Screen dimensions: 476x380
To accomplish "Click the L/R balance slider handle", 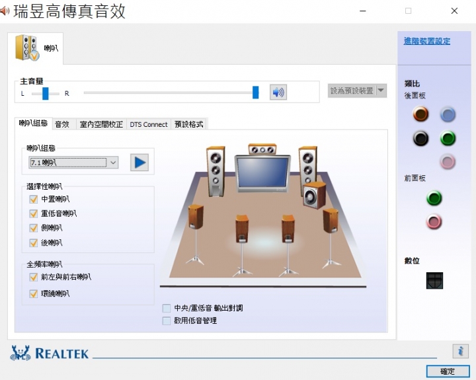I will click(x=45, y=93).
